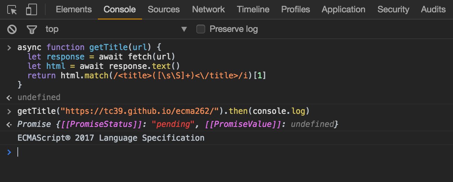Go to the Application tab
Screen dimensions: 453x182
(x=344, y=9)
